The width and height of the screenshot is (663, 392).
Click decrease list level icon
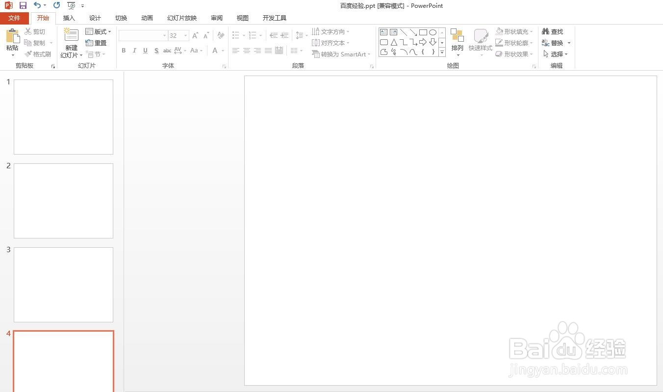point(274,35)
